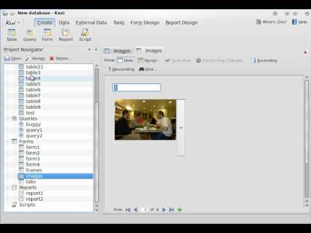Click the restaurant photo image
This screenshot has width=311, height=233.
coord(145,120)
